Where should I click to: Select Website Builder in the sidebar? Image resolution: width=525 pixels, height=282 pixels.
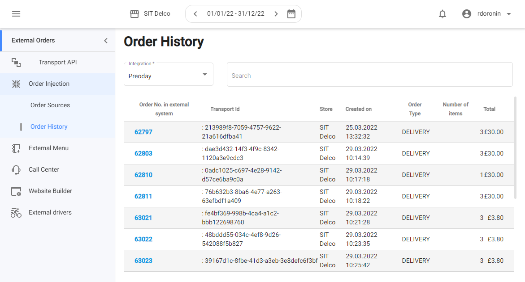(50, 191)
